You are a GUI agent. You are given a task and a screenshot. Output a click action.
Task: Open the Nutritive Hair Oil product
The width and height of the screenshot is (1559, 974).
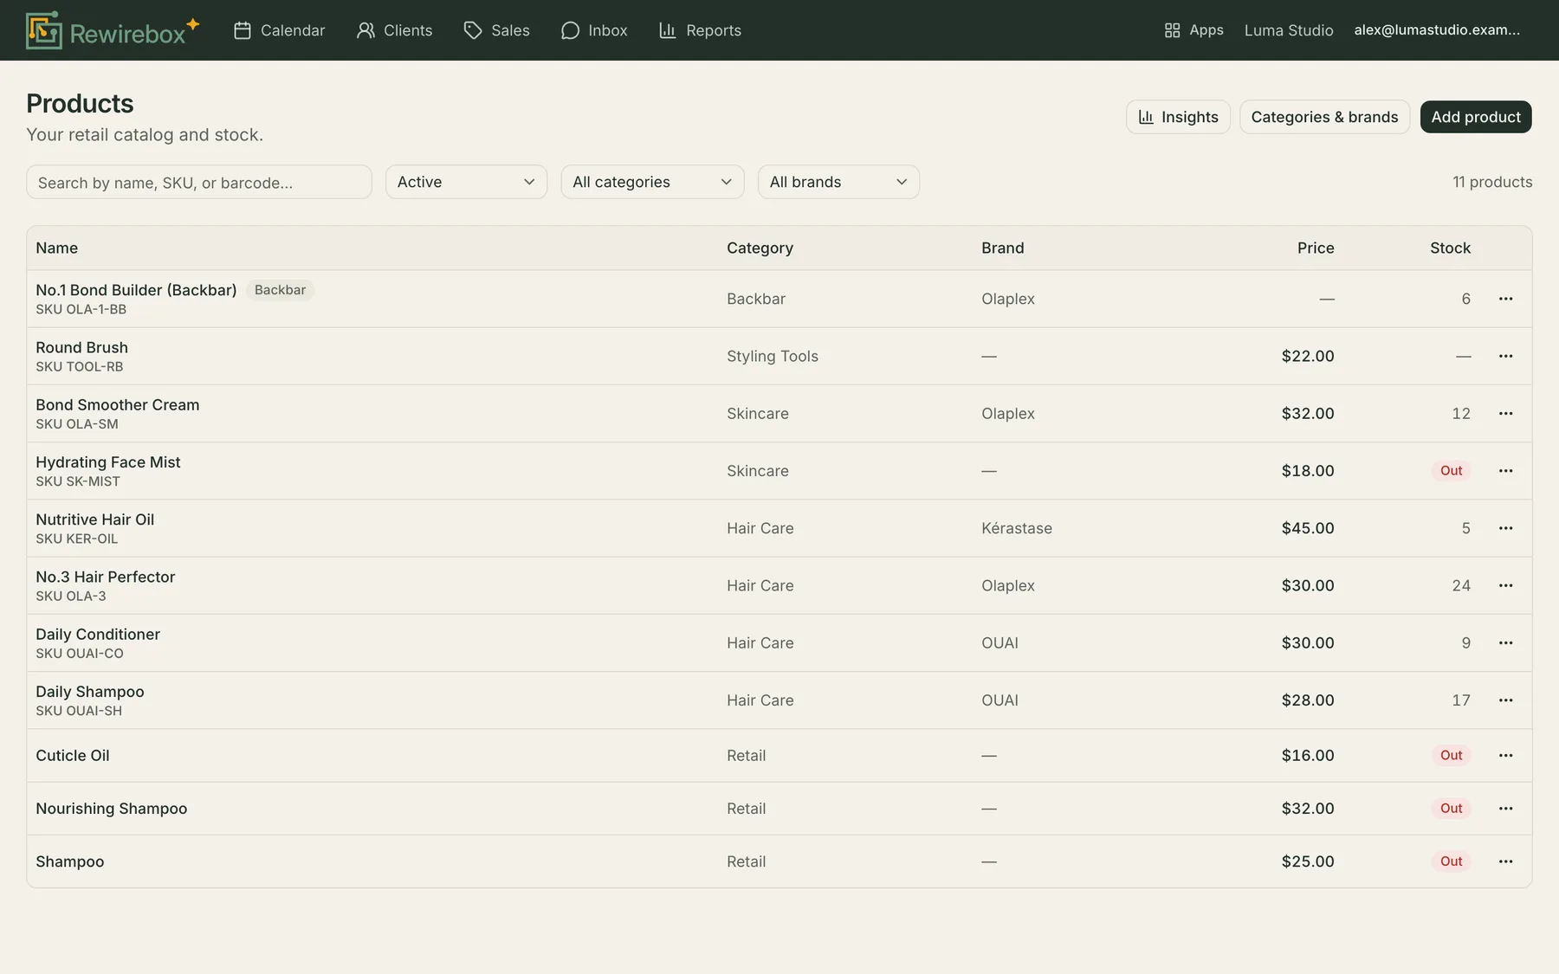click(95, 519)
